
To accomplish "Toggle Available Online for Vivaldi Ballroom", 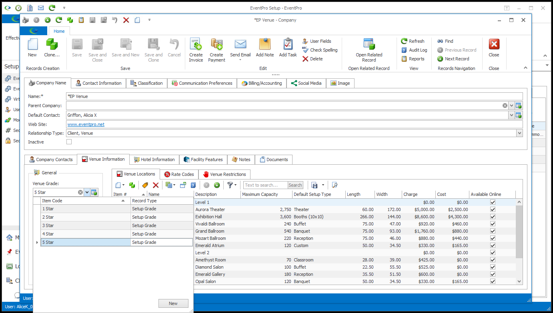I will (493, 224).
